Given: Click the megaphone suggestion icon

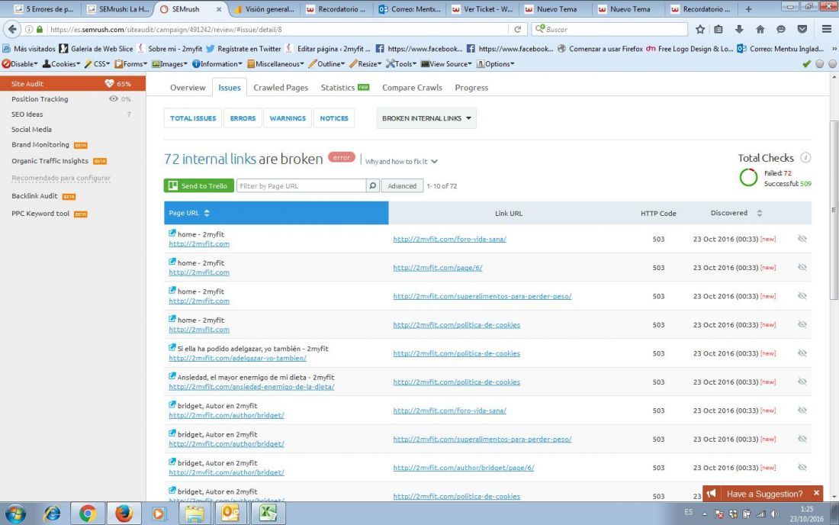Looking at the screenshot, I should click(x=711, y=494).
